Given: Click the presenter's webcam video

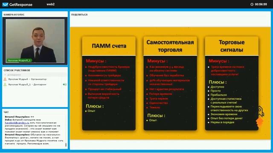Looking at the screenshot, I should [35, 41].
